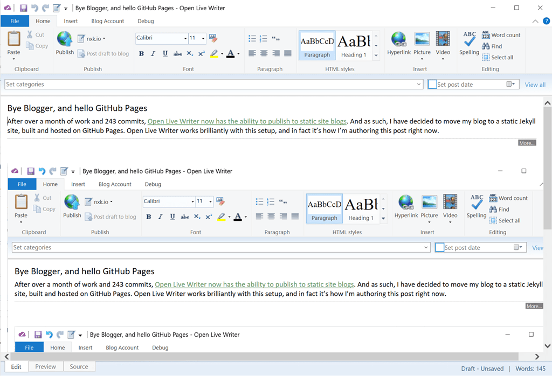Screen dimensions: 552x376
Task: Open the nxk.io blog account dropdown at top
Action: click(92, 38)
